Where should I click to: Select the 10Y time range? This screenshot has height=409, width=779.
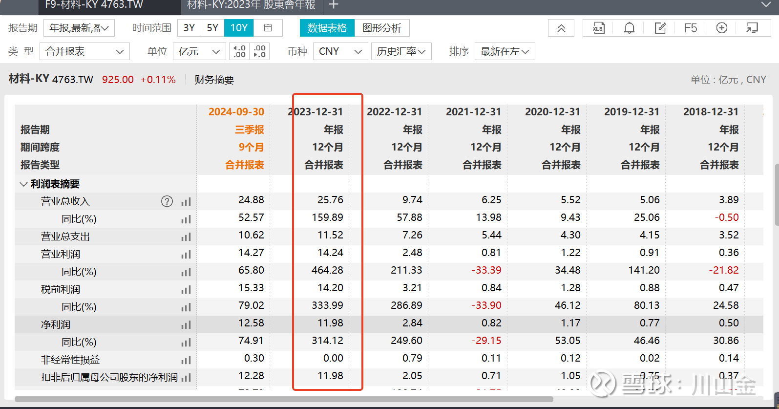239,28
